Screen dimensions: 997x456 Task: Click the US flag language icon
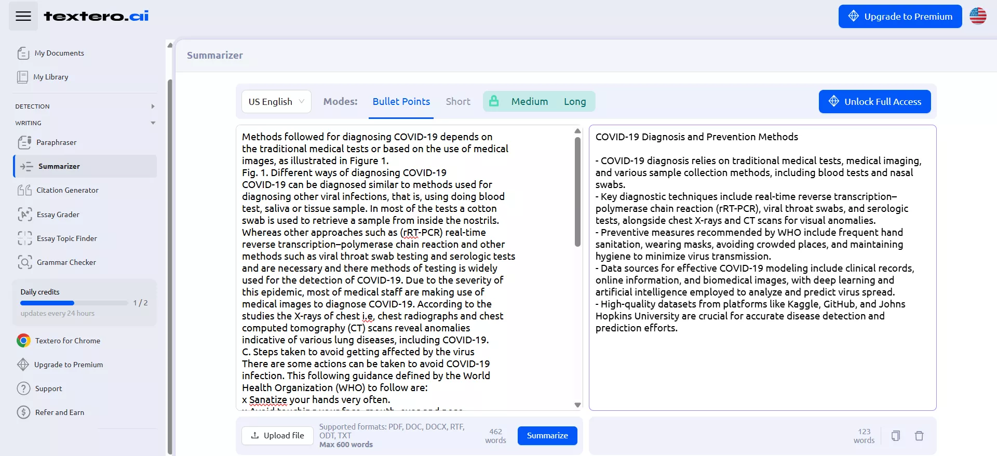click(x=977, y=16)
